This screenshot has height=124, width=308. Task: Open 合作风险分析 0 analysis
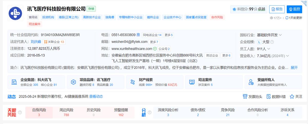click(257, 112)
